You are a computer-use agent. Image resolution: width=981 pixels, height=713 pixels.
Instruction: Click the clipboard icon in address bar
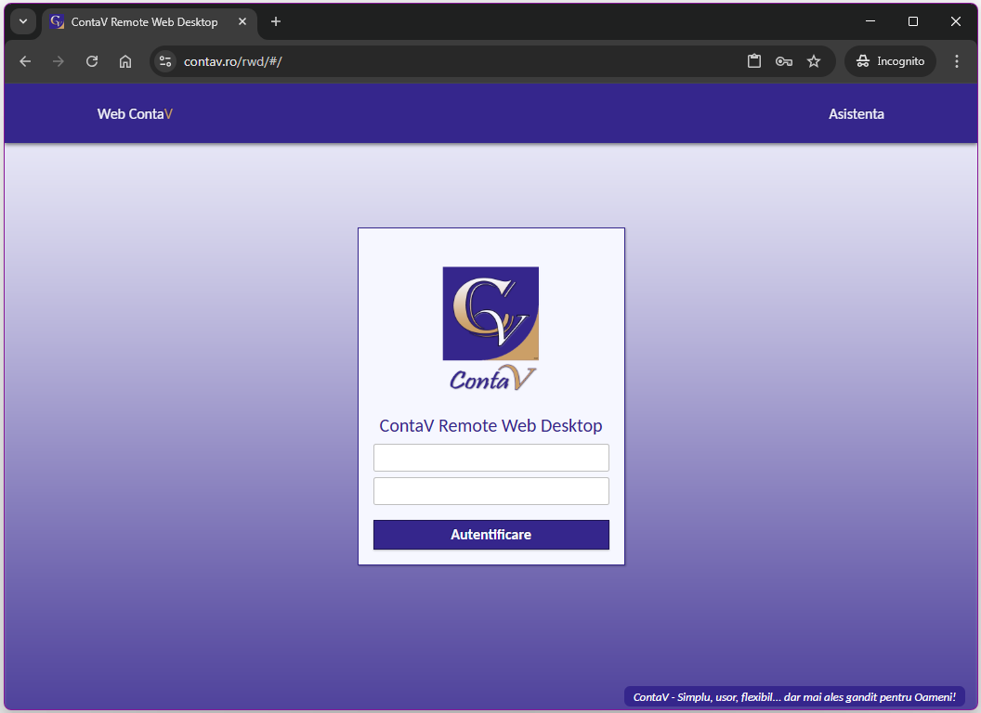pos(754,61)
